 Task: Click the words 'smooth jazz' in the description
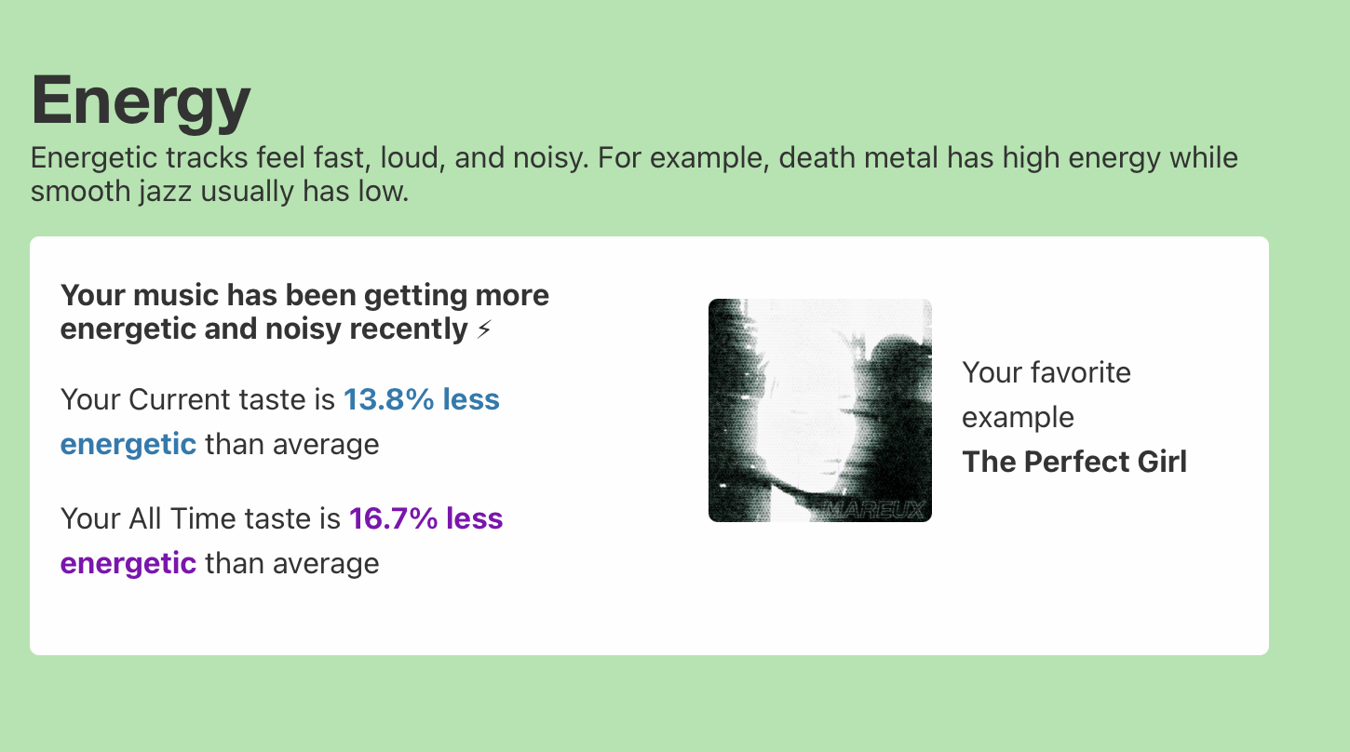click(110, 192)
